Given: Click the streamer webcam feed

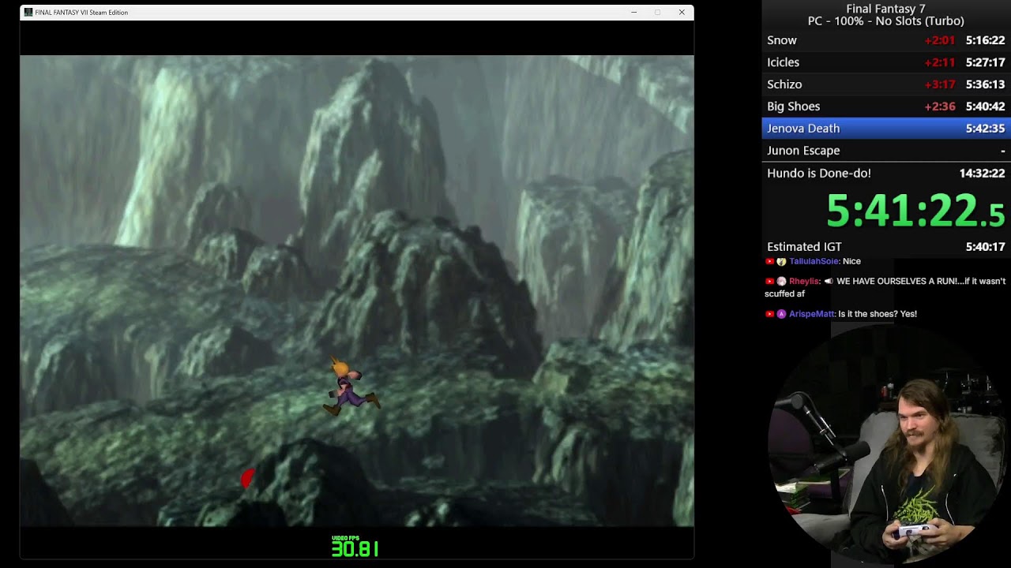Looking at the screenshot, I should coord(886,443).
